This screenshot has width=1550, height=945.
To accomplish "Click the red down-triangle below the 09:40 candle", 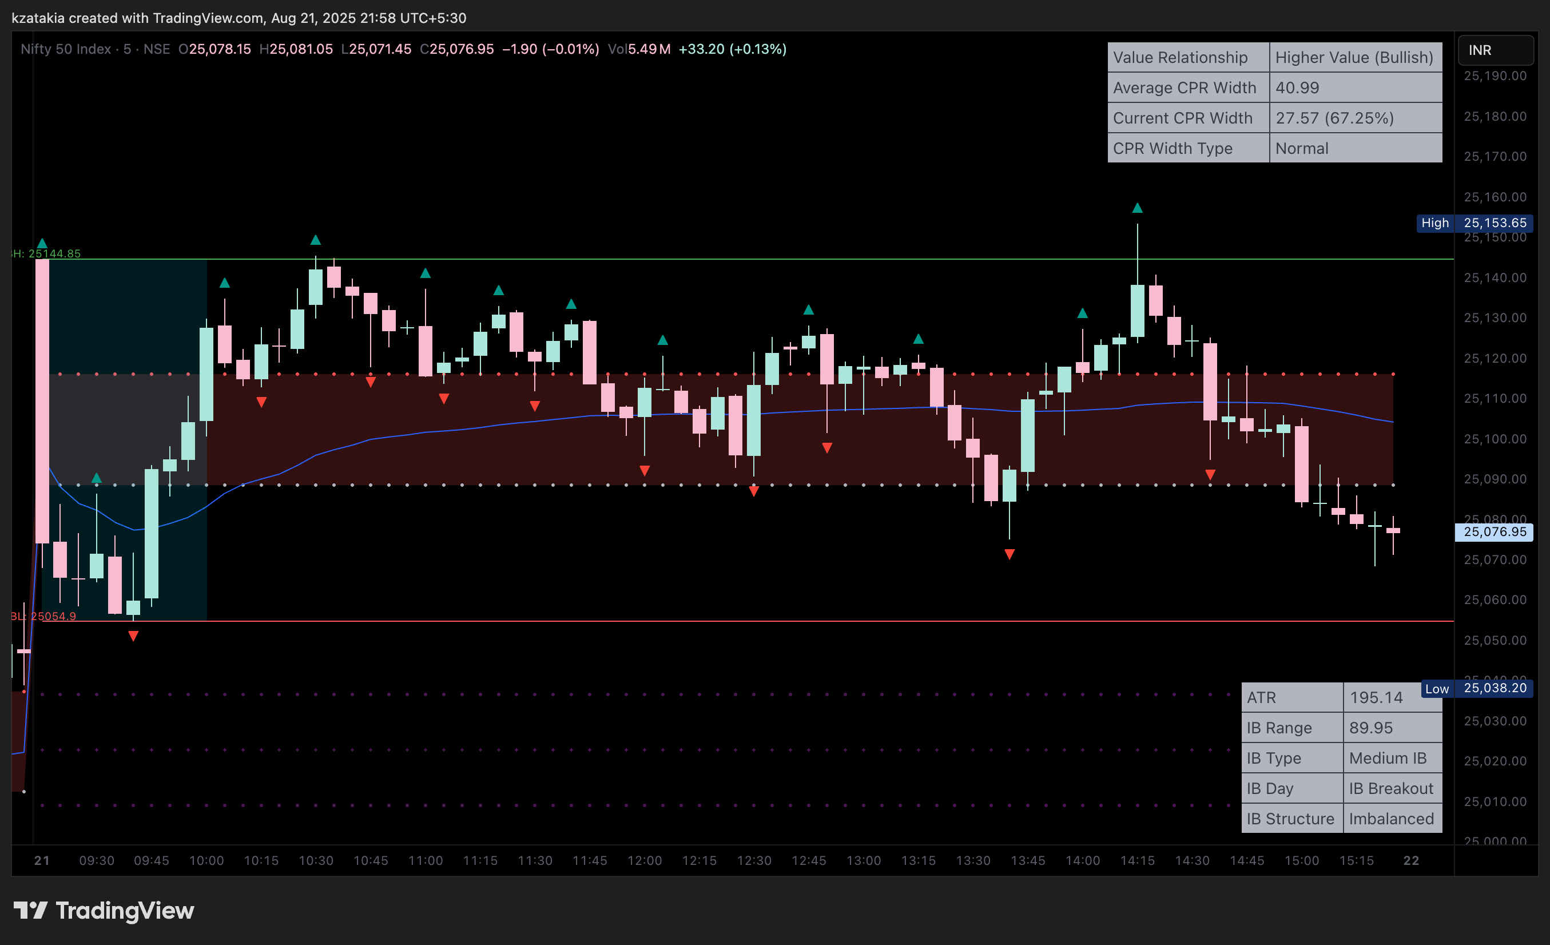I will [x=133, y=636].
